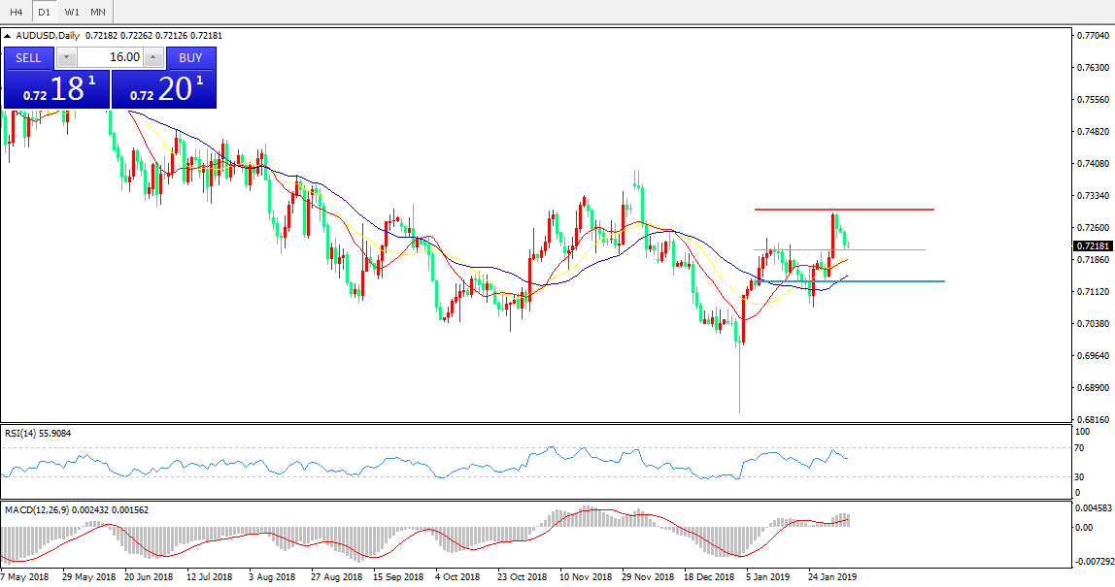The width and height of the screenshot is (1115, 587).
Task: Decrease lot size with down arrow
Action: click(x=66, y=57)
